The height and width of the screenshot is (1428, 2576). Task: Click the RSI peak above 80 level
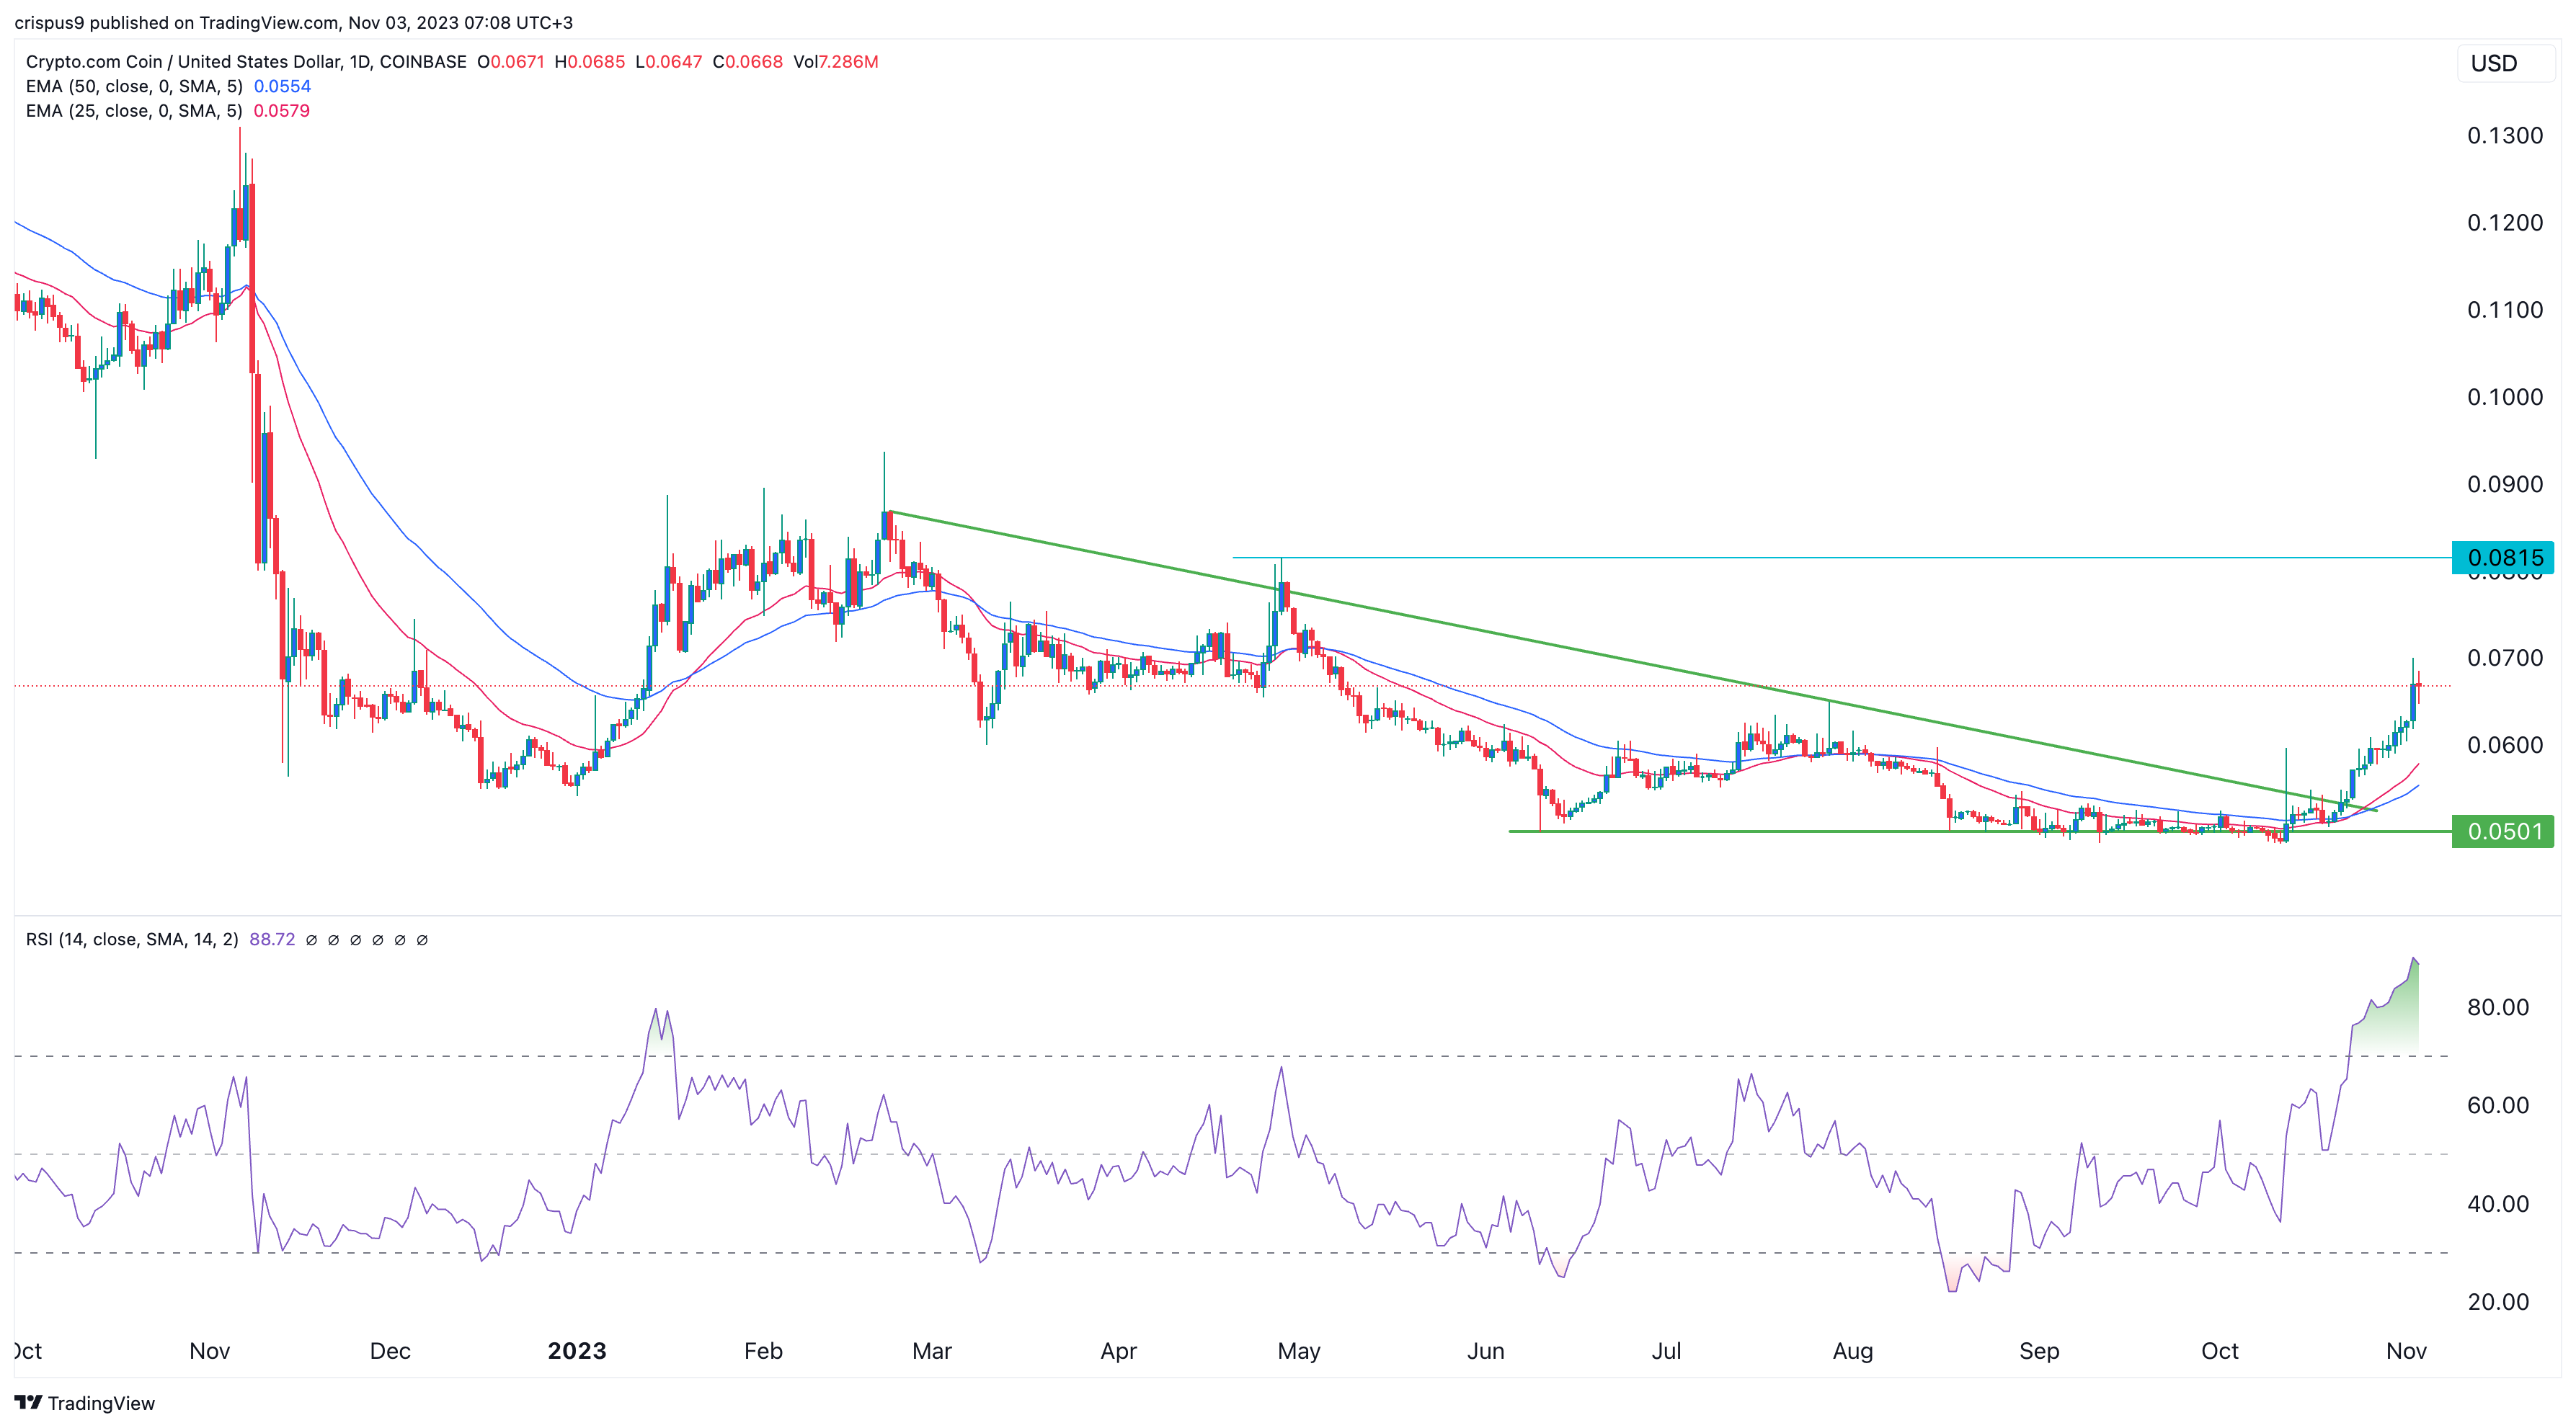click(2413, 960)
